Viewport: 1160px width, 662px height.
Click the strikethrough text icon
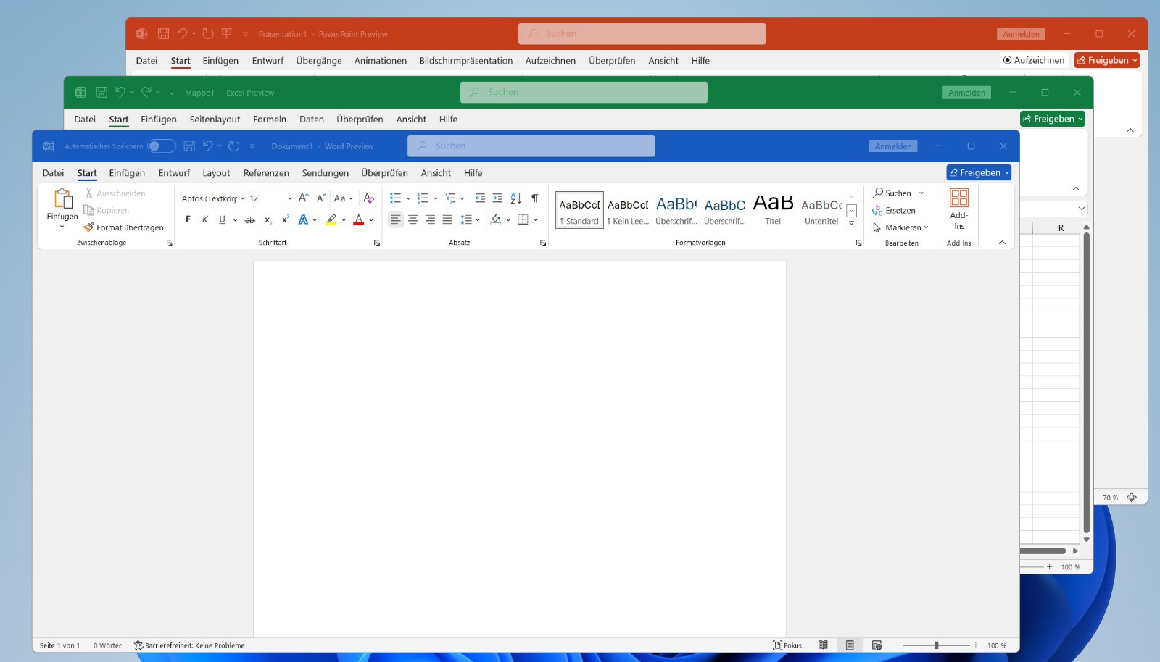(x=250, y=219)
